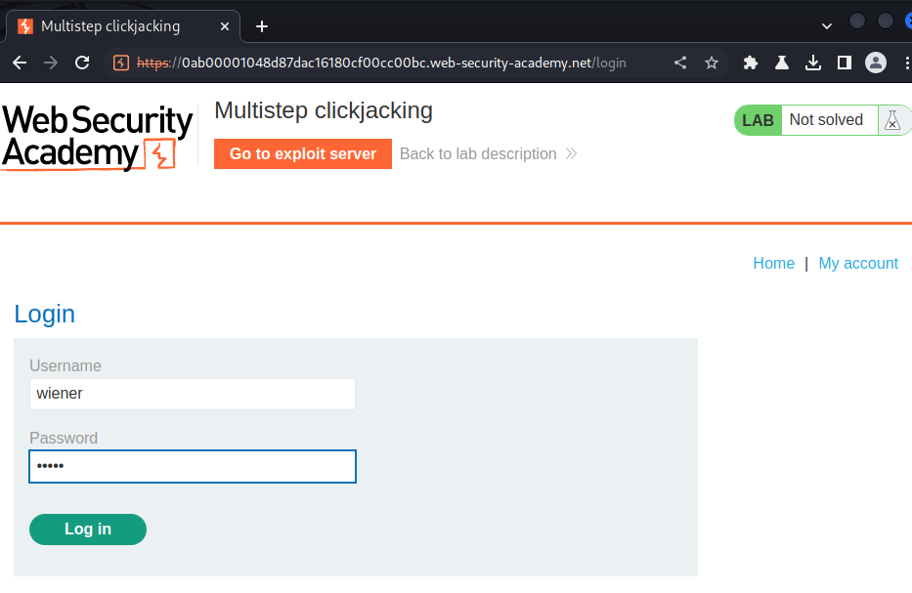Toggle the browser side panel
Viewport: 912px width, 593px height.
[844, 63]
